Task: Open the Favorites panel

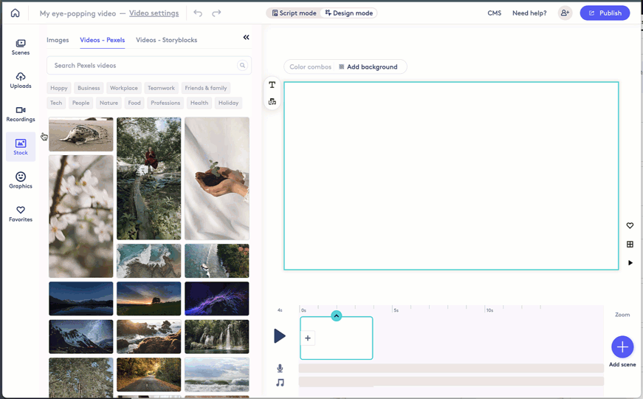Action: coord(21,214)
